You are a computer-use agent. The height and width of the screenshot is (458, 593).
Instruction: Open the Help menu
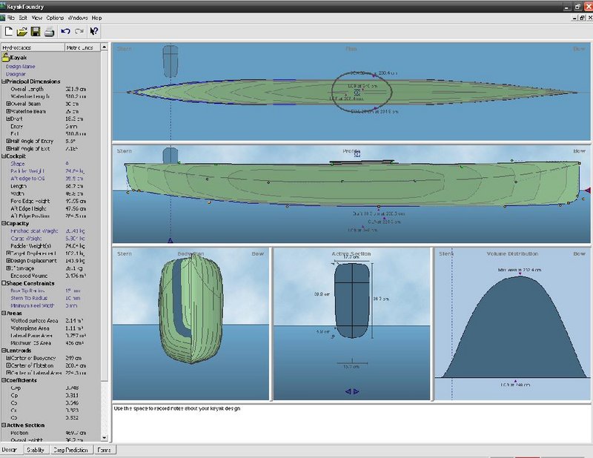[97, 18]
